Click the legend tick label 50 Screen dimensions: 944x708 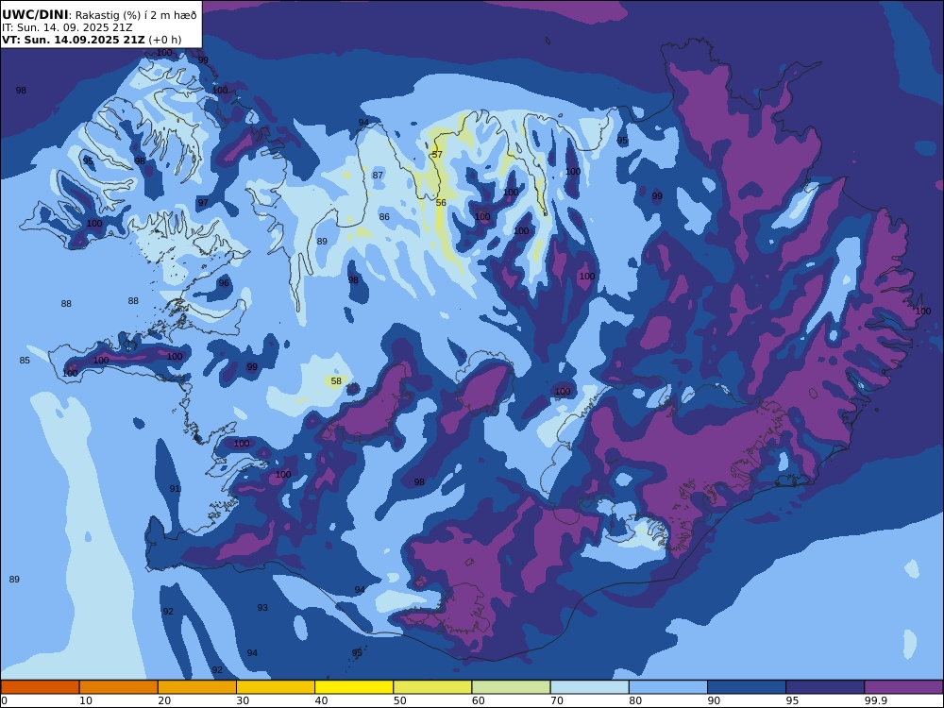(x=399, y=700)
